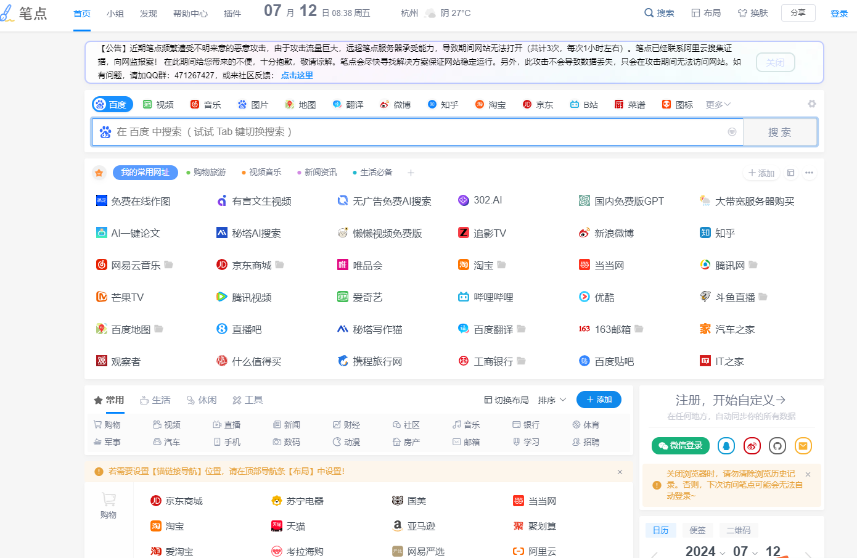
Task: Go to 首页 in top navigation
Action: tap(82, 14)
